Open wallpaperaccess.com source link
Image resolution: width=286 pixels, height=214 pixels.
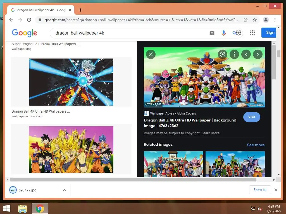click(x=27, y=116)
